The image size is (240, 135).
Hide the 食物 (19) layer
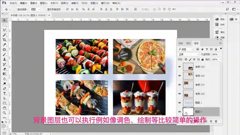pos(180,67)
